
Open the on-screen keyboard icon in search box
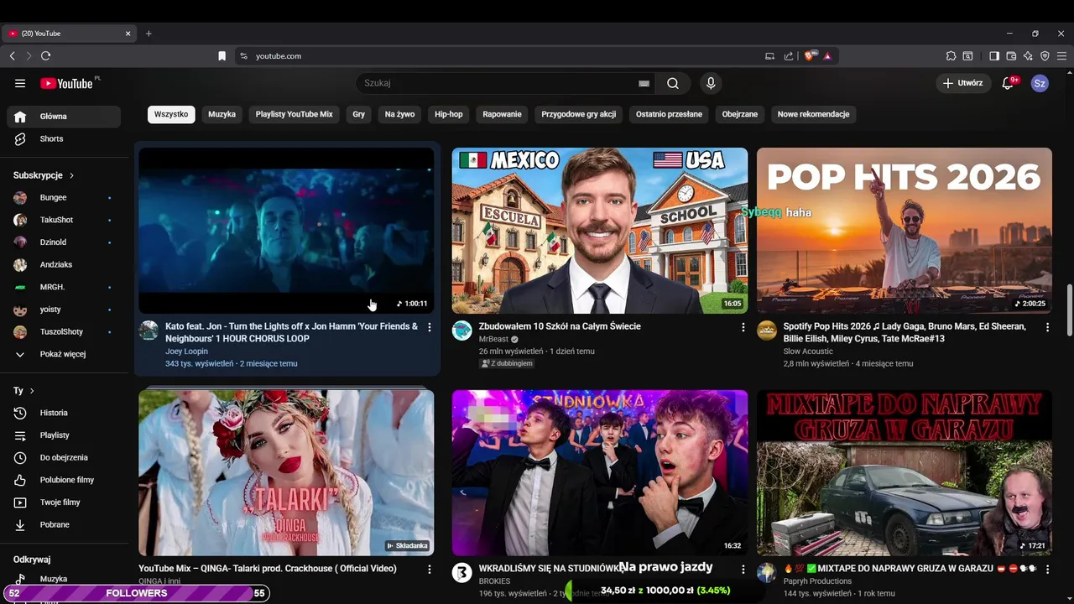coord(644,83)
